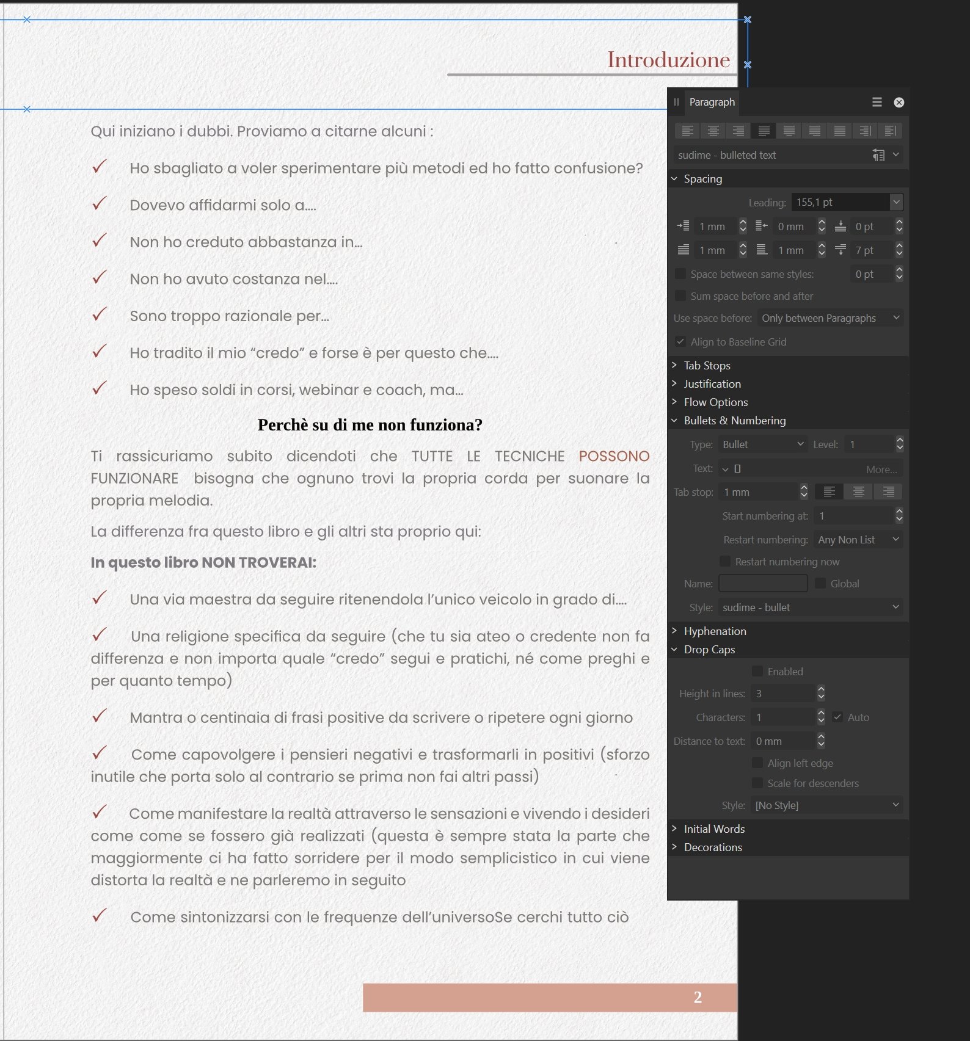Viewport: 970px width, 1041px height.
Task: Expand the Tab Stops section
Action: tap(674, 365)
